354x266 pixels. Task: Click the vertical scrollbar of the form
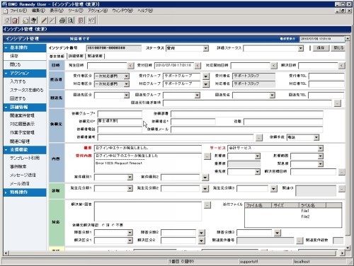tap(348, 138)
